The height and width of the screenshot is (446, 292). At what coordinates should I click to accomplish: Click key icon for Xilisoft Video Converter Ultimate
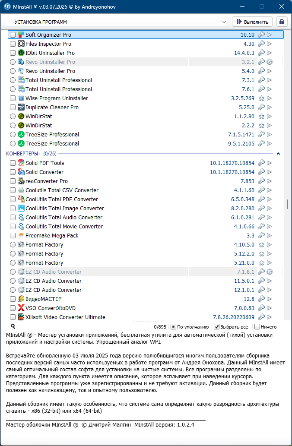click(261, 317)
